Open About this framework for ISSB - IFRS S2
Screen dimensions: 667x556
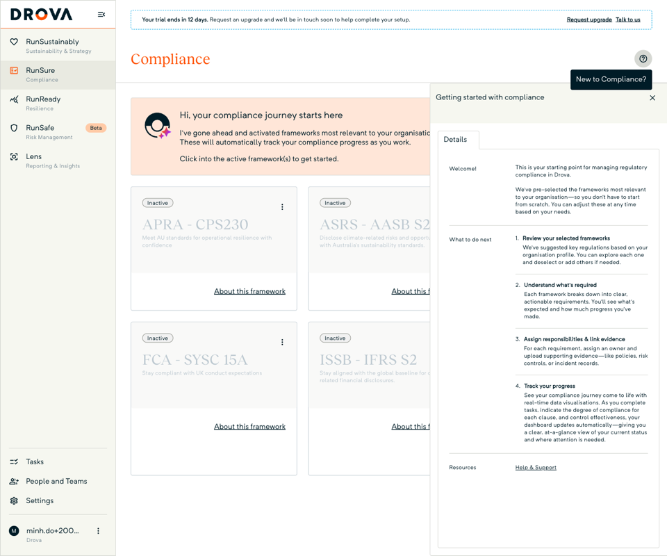click(411, 427)
